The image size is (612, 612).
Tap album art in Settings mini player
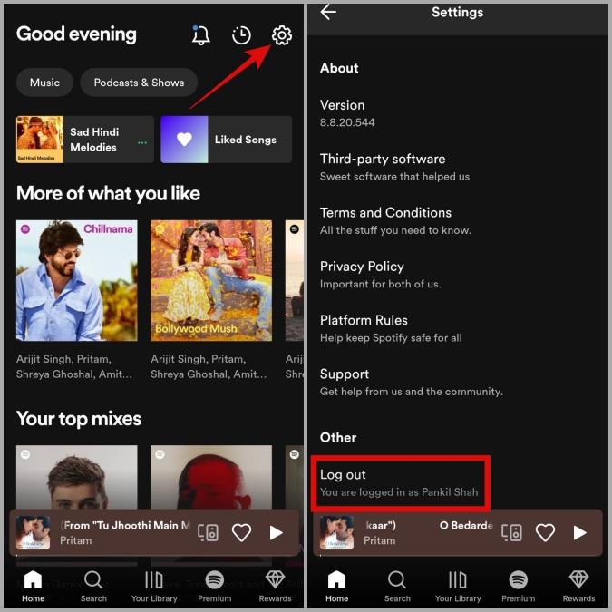coord(336,532)
